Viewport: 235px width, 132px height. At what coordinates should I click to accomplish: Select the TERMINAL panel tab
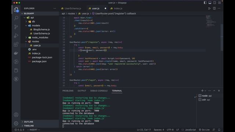[x=117, y=91]
